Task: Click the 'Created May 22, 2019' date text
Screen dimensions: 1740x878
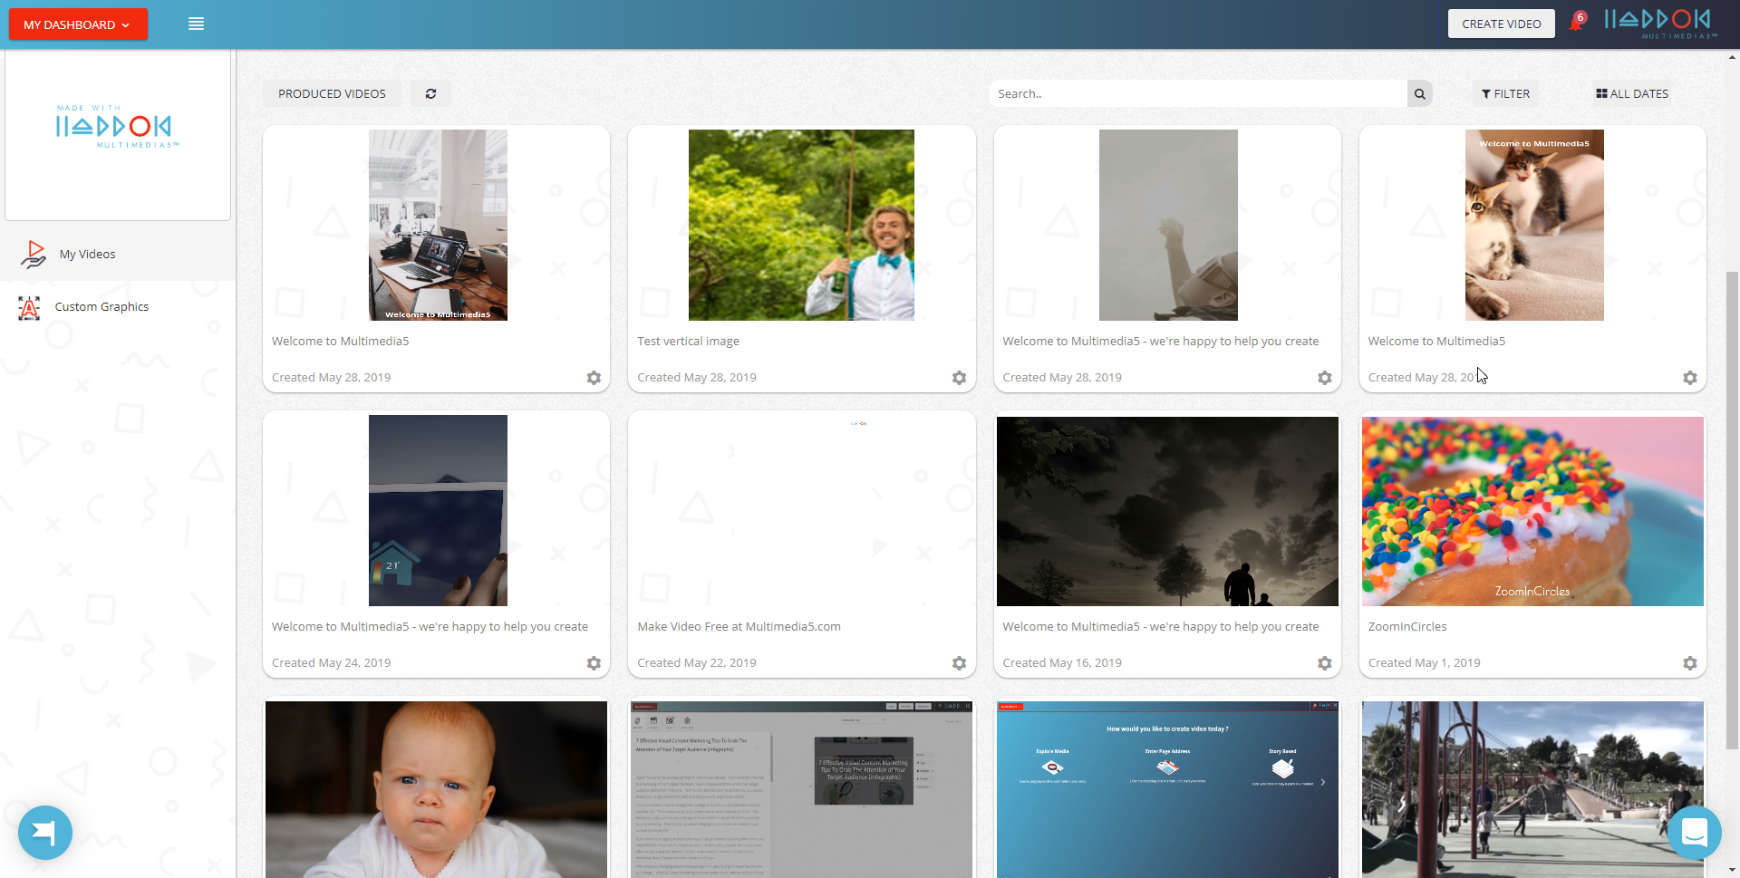Action: [697, 663]
